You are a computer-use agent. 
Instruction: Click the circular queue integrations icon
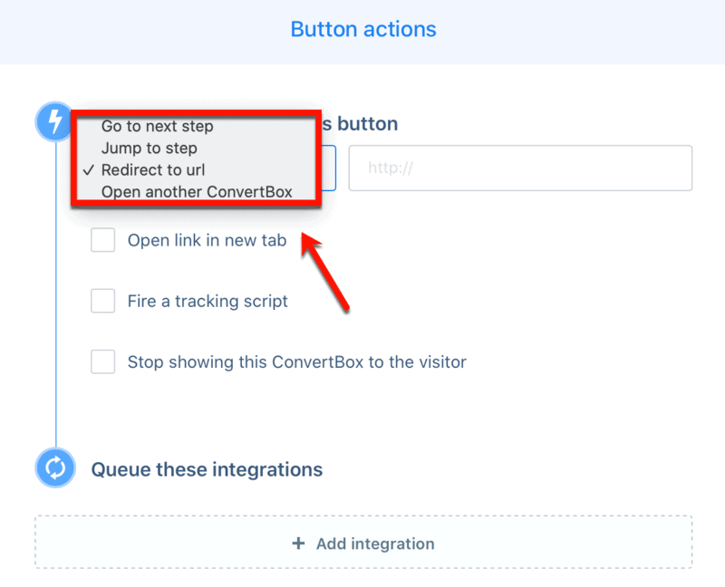(54, 468)
